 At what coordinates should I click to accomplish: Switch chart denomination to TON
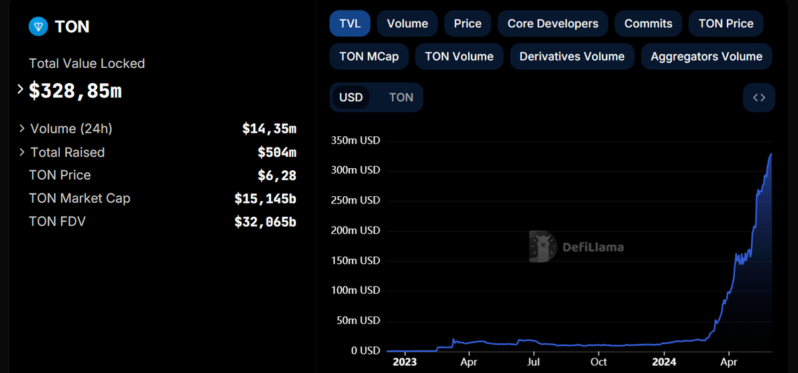[x=401, y=98]
